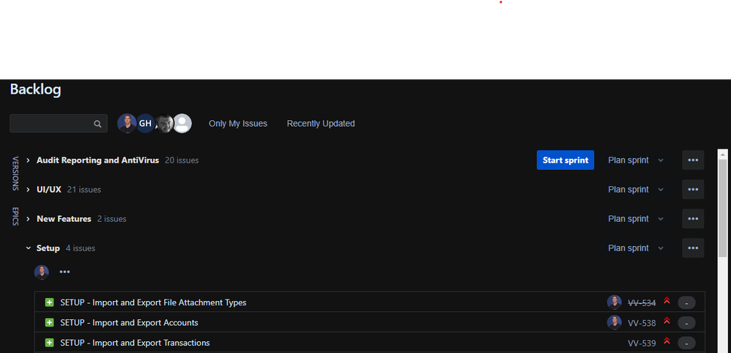Open more actions for UI/UX sprint
This screenshot has width=731, height=353.
point(693,190)
